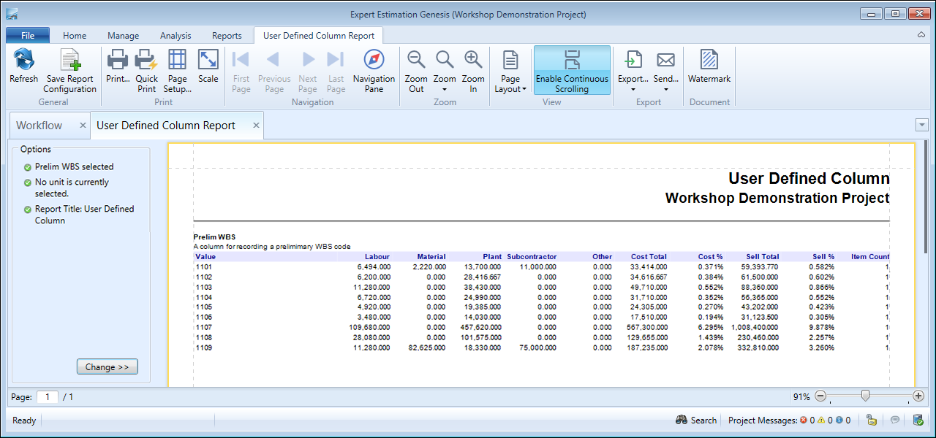Expand the Export dropdown arrow
This screenshot has width=936, height=438.
[x=633, y=89]
